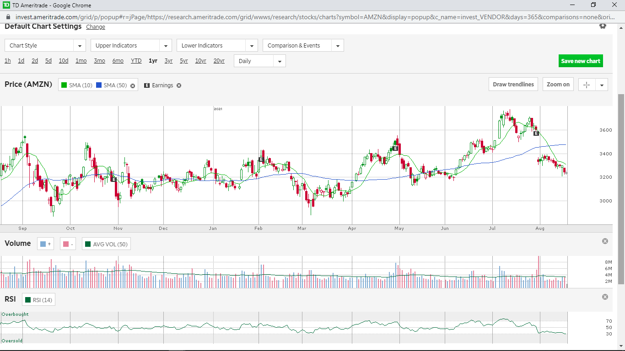This screenshot has width=625, height=351.
Task: Click the Price (AMZN) heading
Action: pos(28,84)
